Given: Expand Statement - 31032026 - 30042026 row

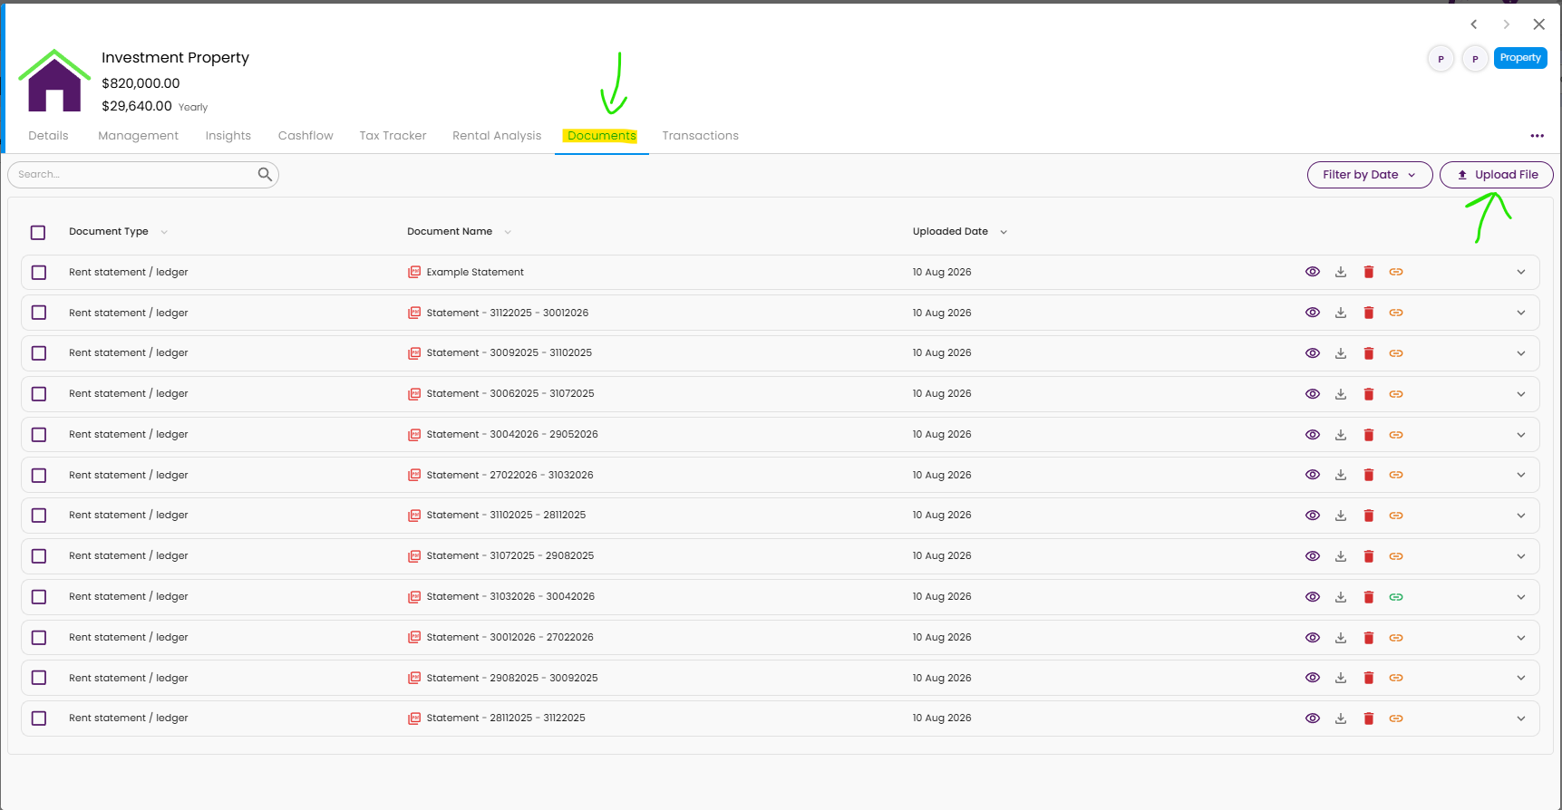Looking at the screenshot, I should (x=1521, y=597).
